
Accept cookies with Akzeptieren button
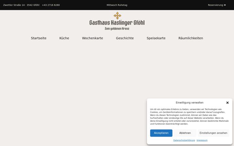click(x=161, y=133)
